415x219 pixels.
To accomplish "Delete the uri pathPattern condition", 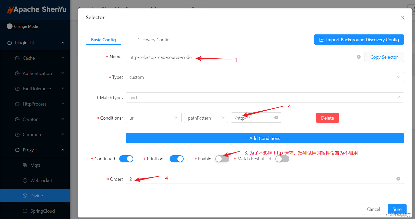I will (x=327, y=118).
